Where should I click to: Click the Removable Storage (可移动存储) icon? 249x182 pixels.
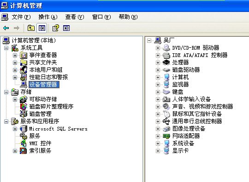(24, 99)
